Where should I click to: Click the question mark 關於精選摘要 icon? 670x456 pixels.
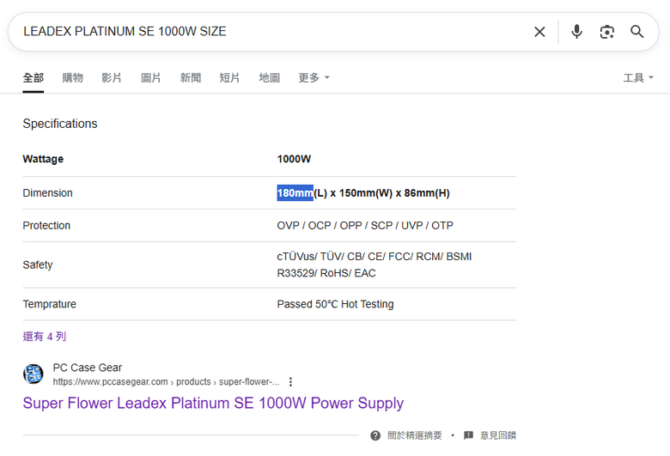click(375, 435)
